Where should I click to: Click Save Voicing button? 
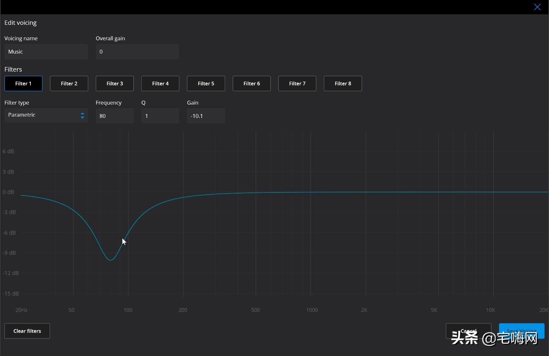pos(521,331)
